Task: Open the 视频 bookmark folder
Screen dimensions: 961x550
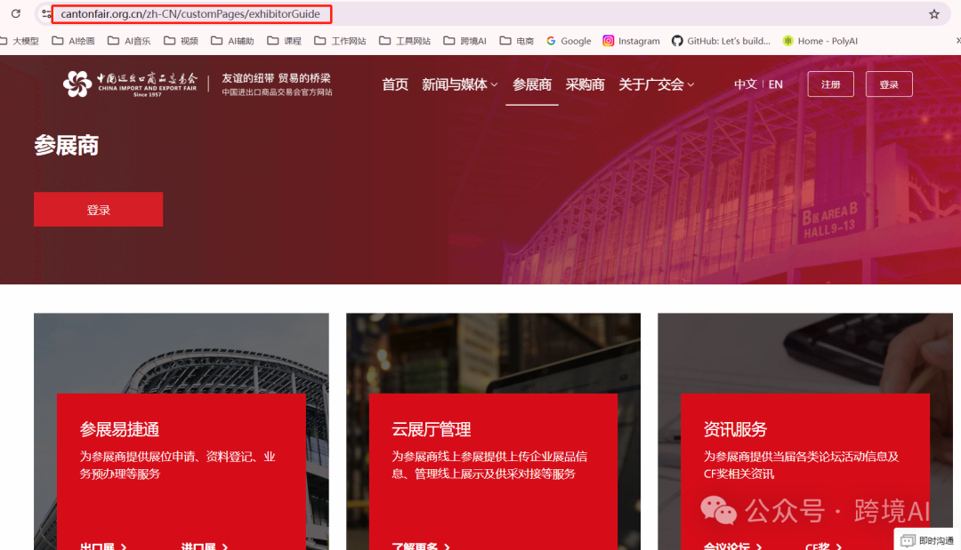Action: (x=181, y=41)
